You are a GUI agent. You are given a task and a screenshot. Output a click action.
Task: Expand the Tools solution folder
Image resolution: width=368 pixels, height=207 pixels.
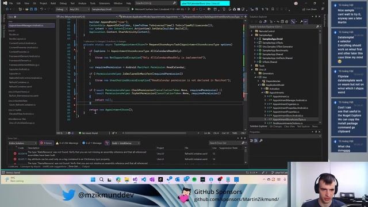[252, 66]
